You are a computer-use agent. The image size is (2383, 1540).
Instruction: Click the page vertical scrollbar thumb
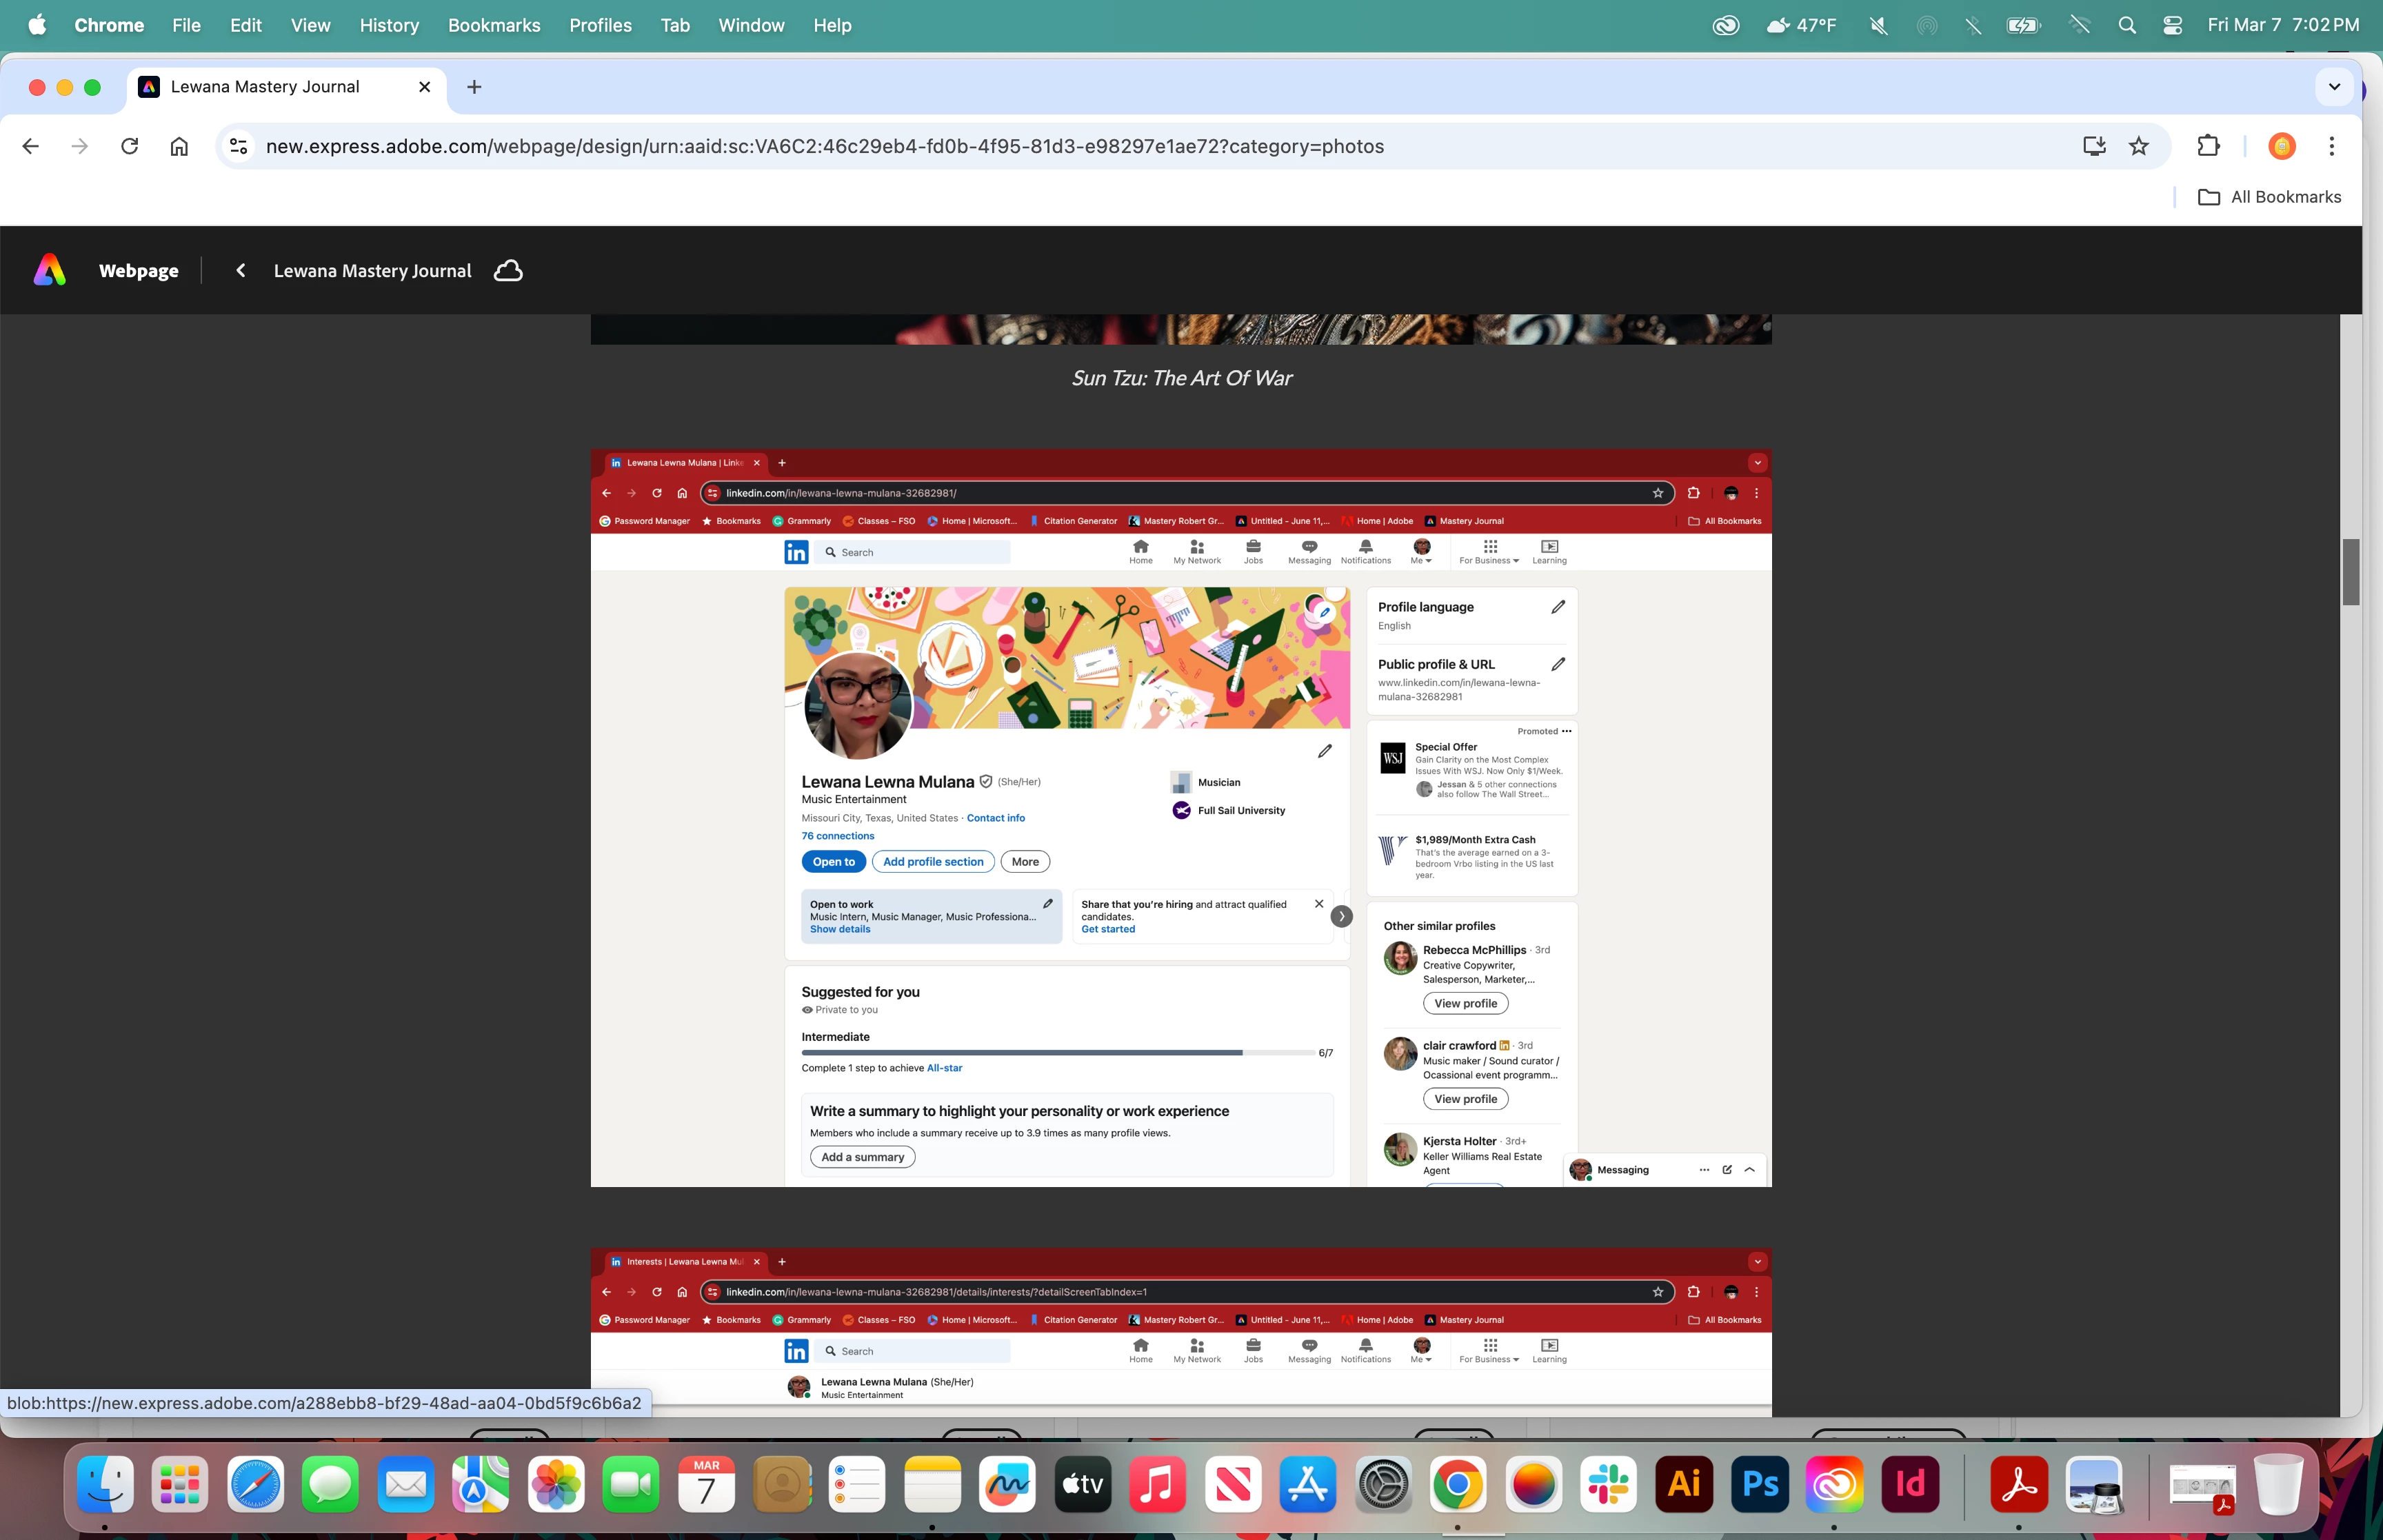coord(2350,572)
